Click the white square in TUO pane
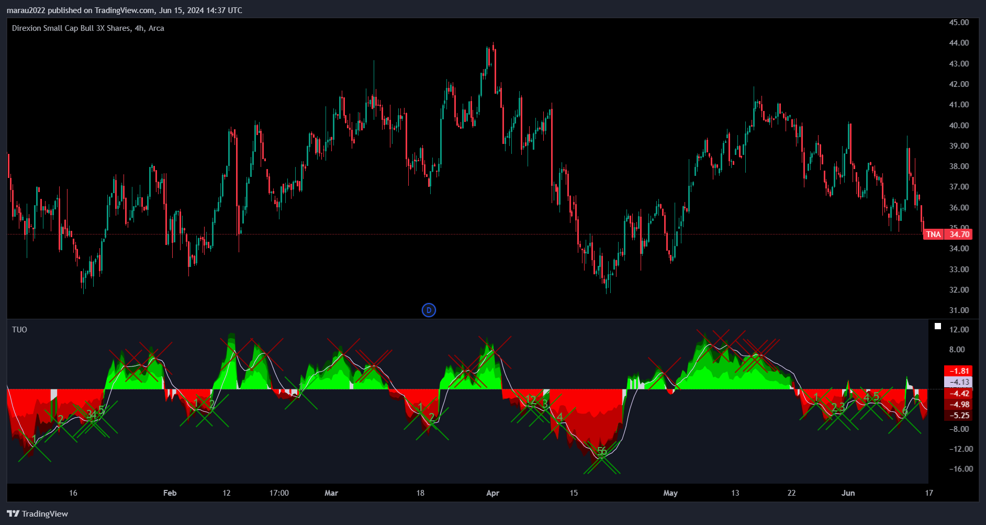This screenshot has height=525, width=986. tap(938, 326)
